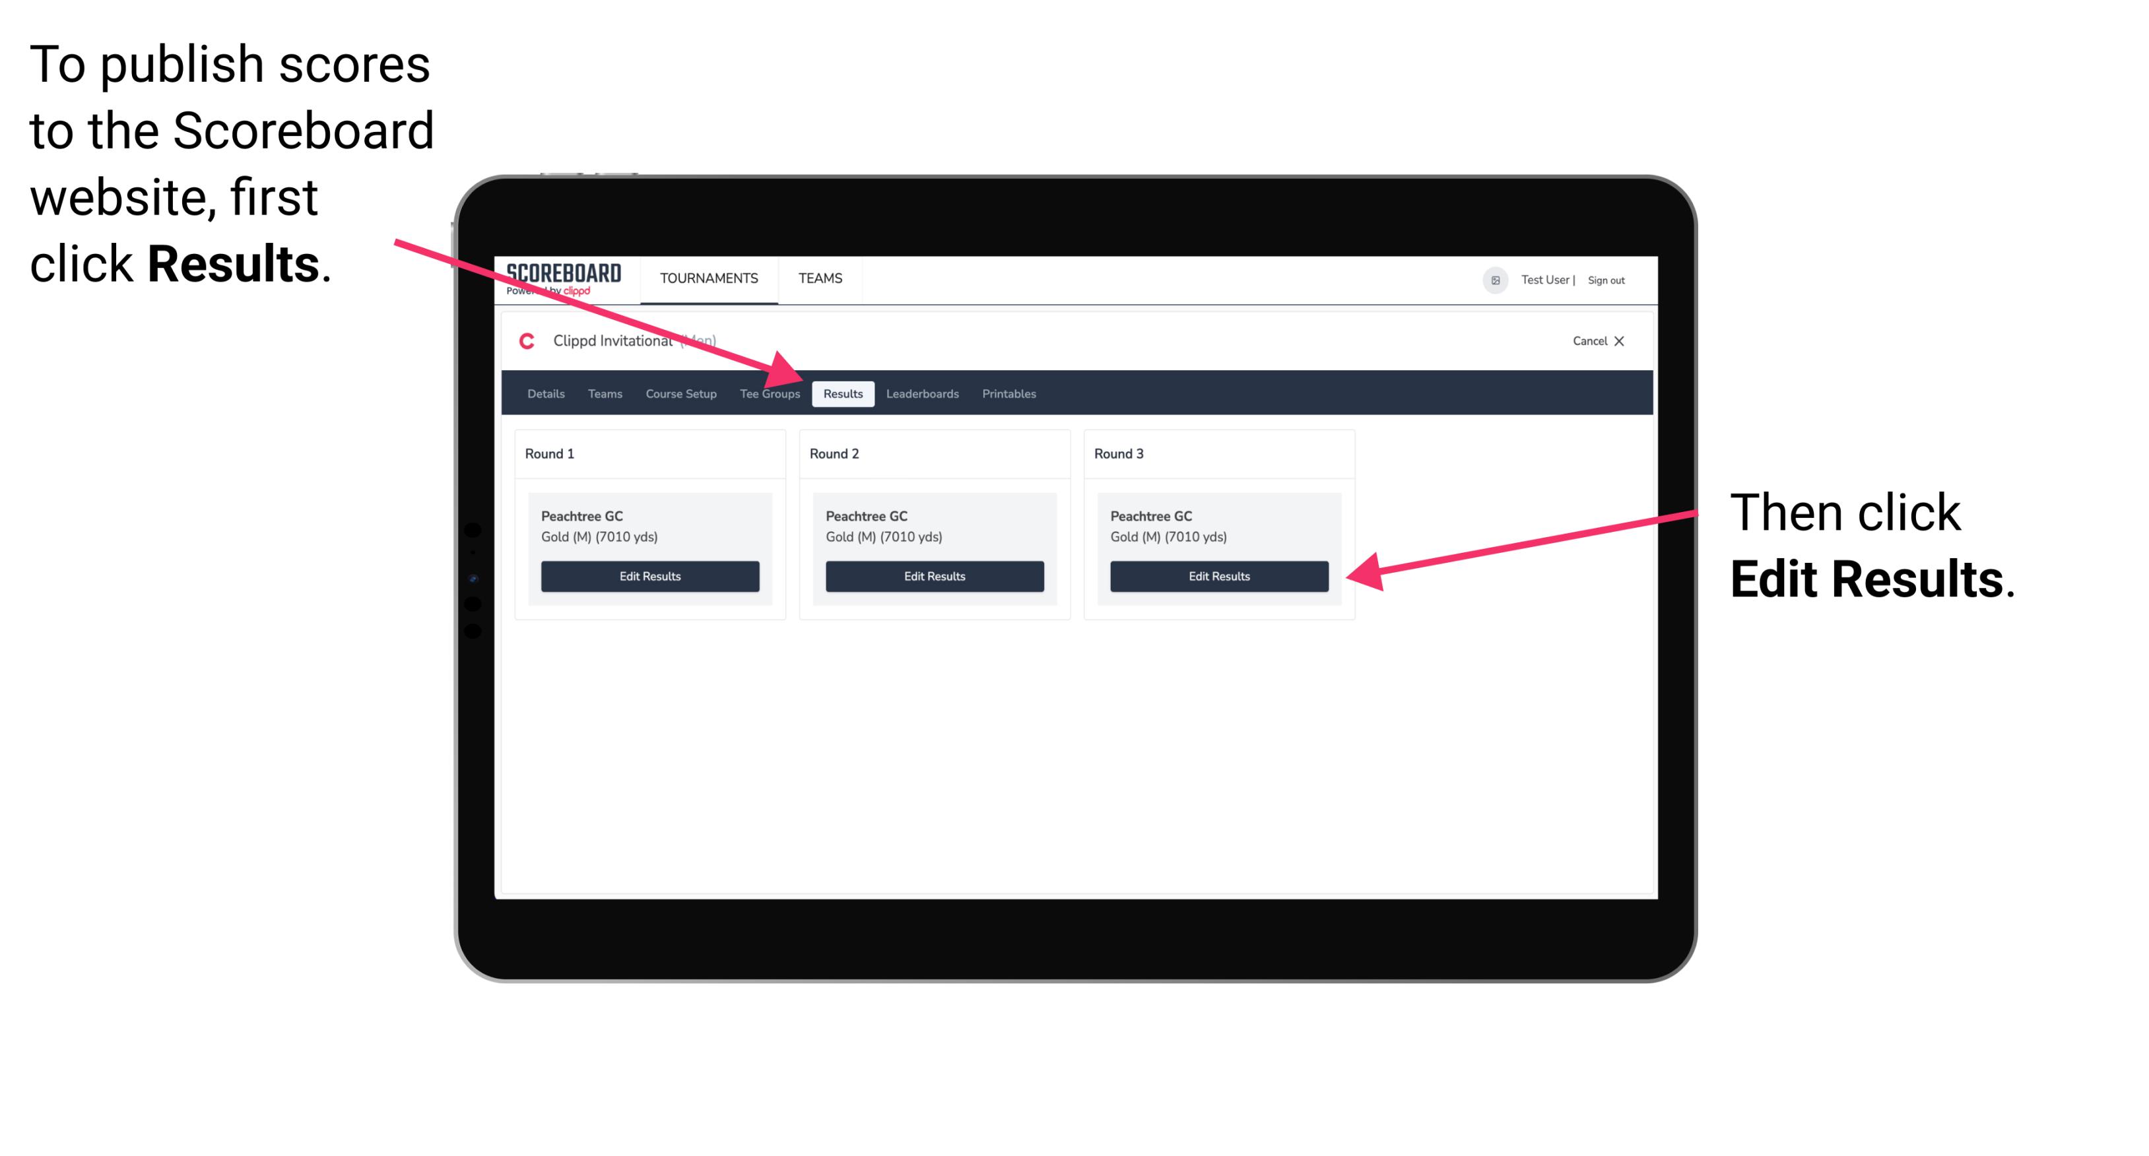Viewport: 2149px width, 1156px height.
Task: Open the Printables tab
Action: point(1008,393)
